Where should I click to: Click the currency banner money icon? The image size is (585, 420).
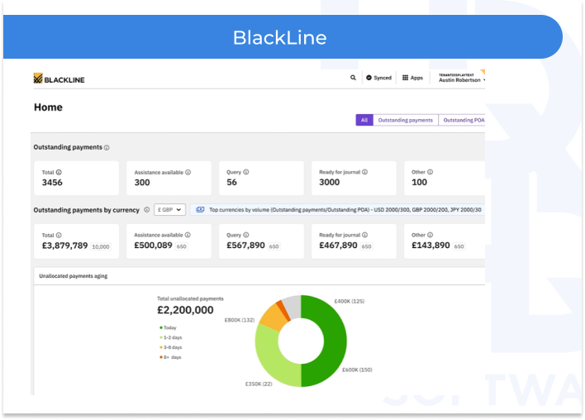[200, 209]
